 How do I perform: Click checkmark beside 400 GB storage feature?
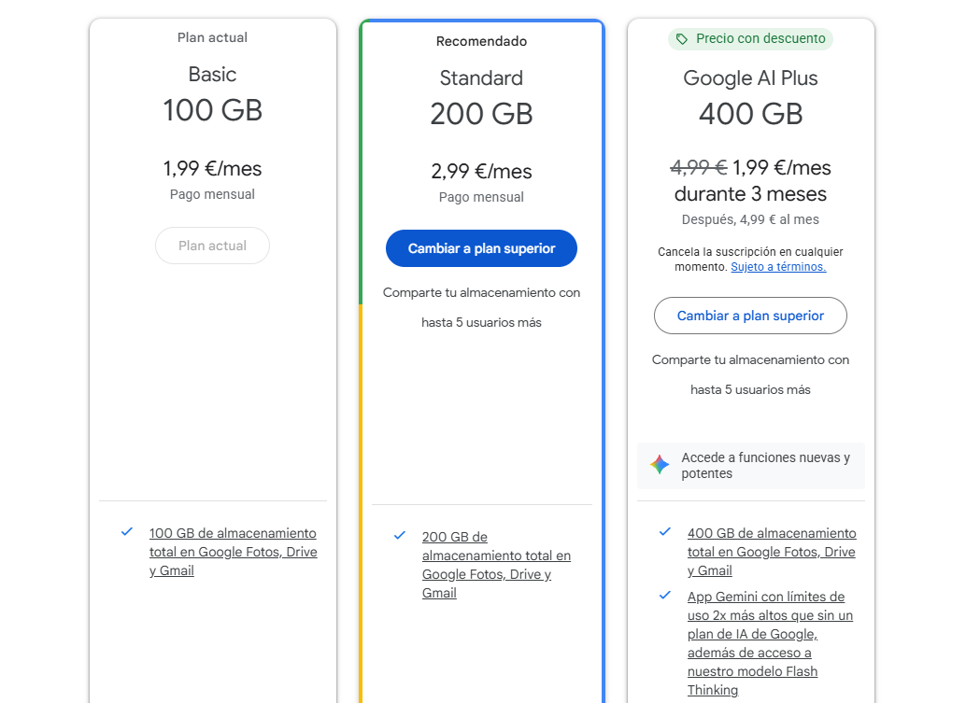(x=665, y=532)
